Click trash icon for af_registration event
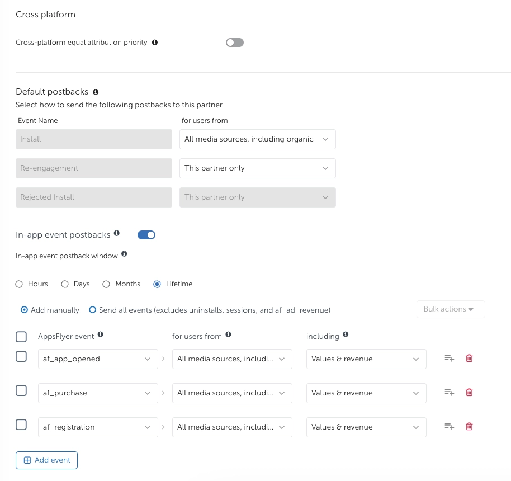The height and width of the screenshot is (481, 511). click(x=469, y=427)
